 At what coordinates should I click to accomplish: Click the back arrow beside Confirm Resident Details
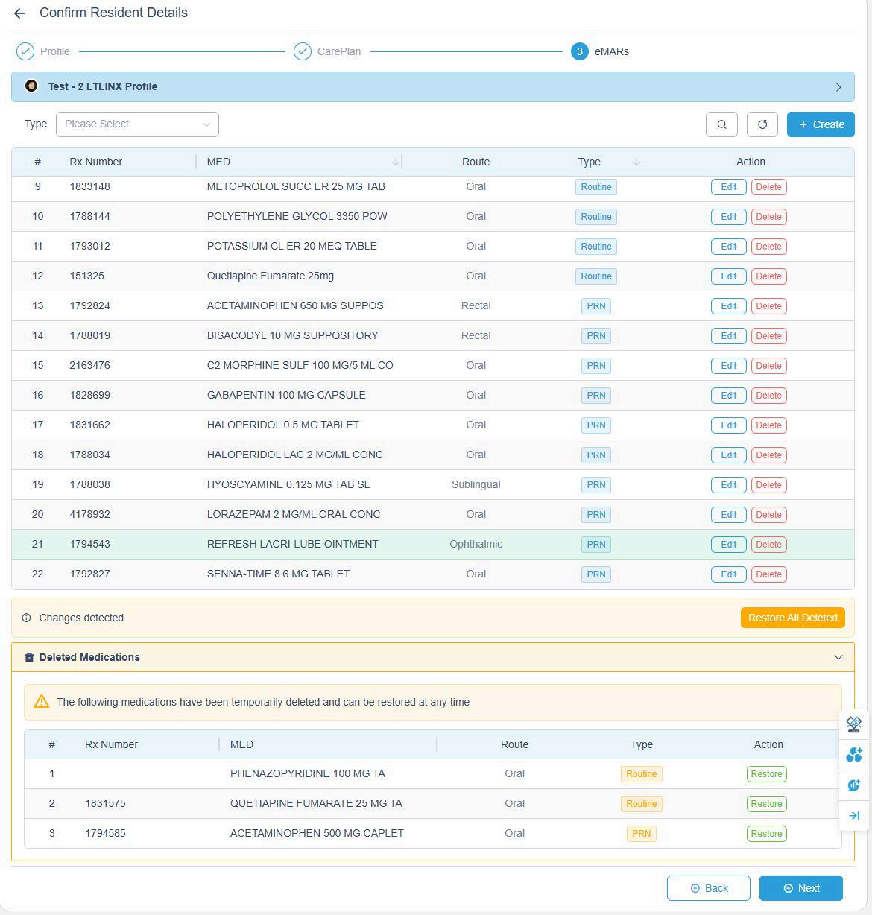click(x=19, y=13)
